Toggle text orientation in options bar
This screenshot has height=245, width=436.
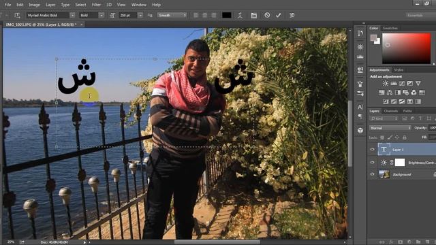[17, 15]
